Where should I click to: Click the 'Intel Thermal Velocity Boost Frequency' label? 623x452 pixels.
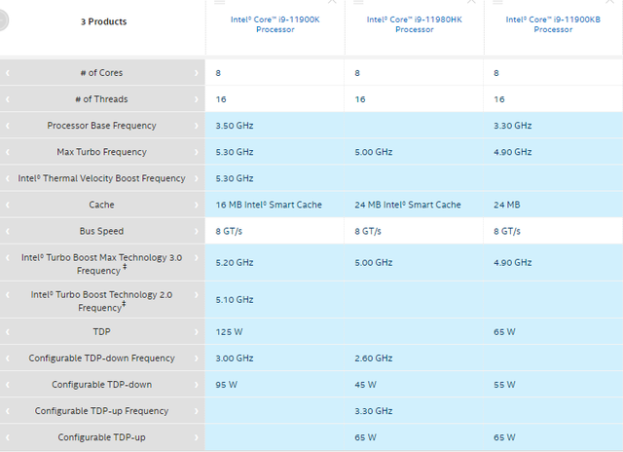pos(101,178)
